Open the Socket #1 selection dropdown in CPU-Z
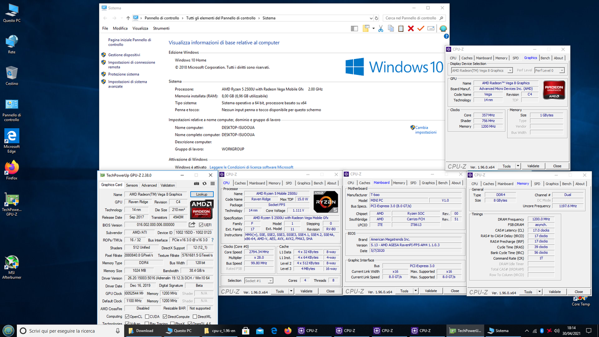 259,281
